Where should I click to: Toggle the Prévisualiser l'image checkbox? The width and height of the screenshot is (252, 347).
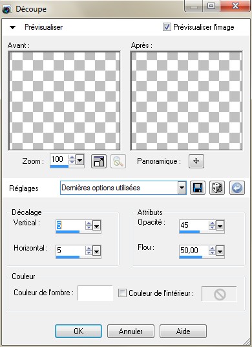pos(167,27)
